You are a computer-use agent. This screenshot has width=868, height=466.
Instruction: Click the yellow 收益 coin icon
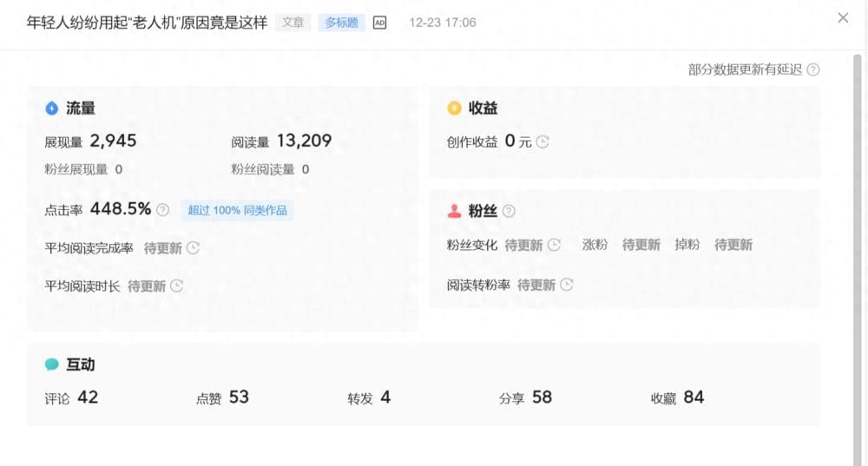[454, 108]
